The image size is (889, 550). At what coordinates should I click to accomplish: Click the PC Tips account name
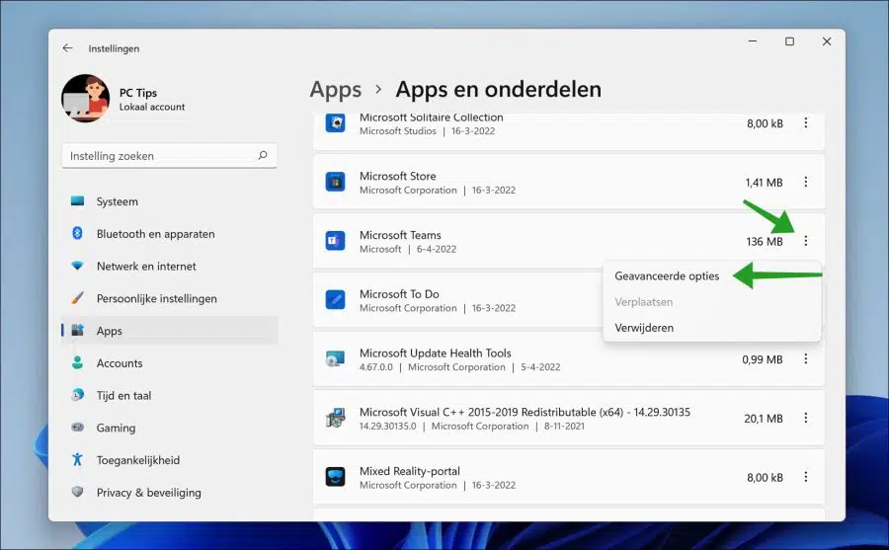[x=137, y=93]
